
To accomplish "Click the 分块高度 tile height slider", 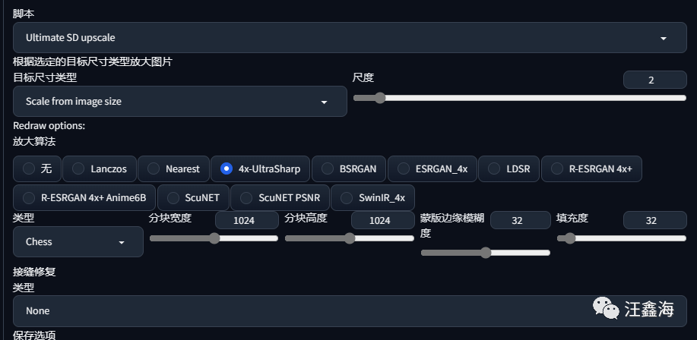I will tap(350, 238).
